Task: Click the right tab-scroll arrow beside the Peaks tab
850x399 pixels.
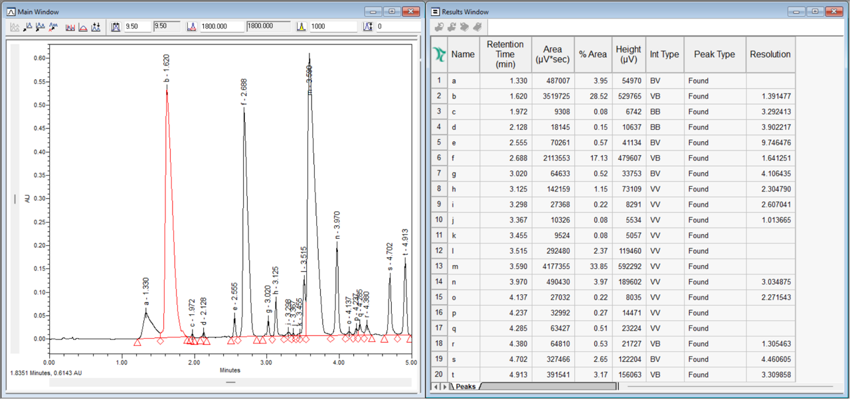Action: pyautogui.click(x=444, y=386)
